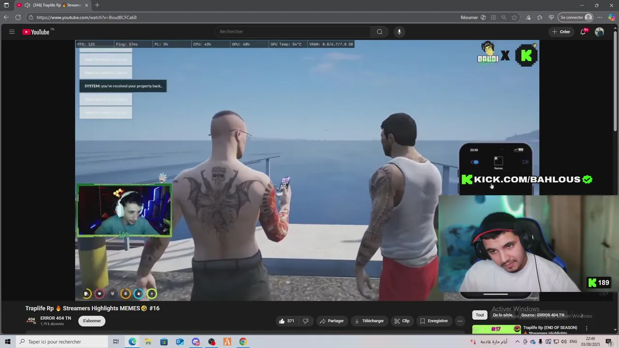Viewport: 619px width, 348px height.
Task: Open a new browser tab
Action: pyautogui.click(x=97, y=5)
